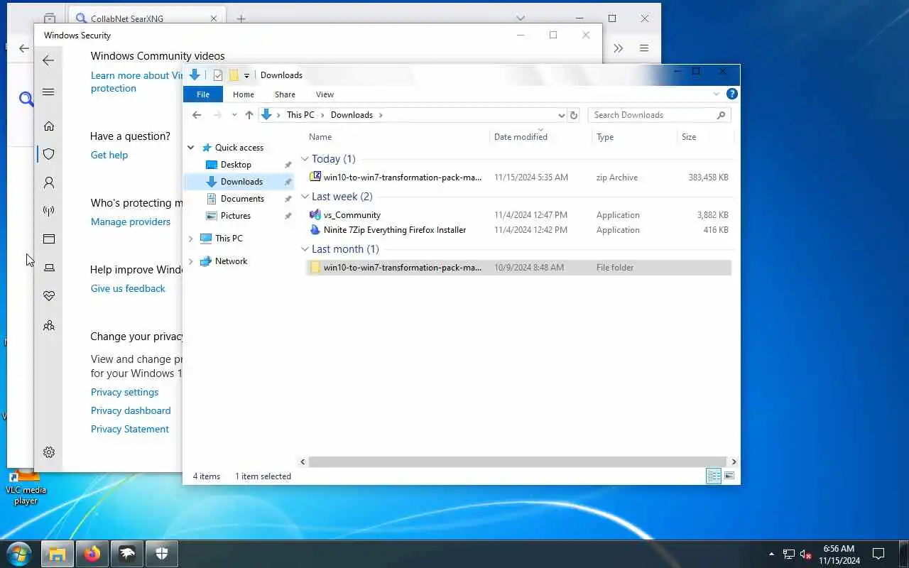Open Windows Security shield on taskbar

(162, 554)
